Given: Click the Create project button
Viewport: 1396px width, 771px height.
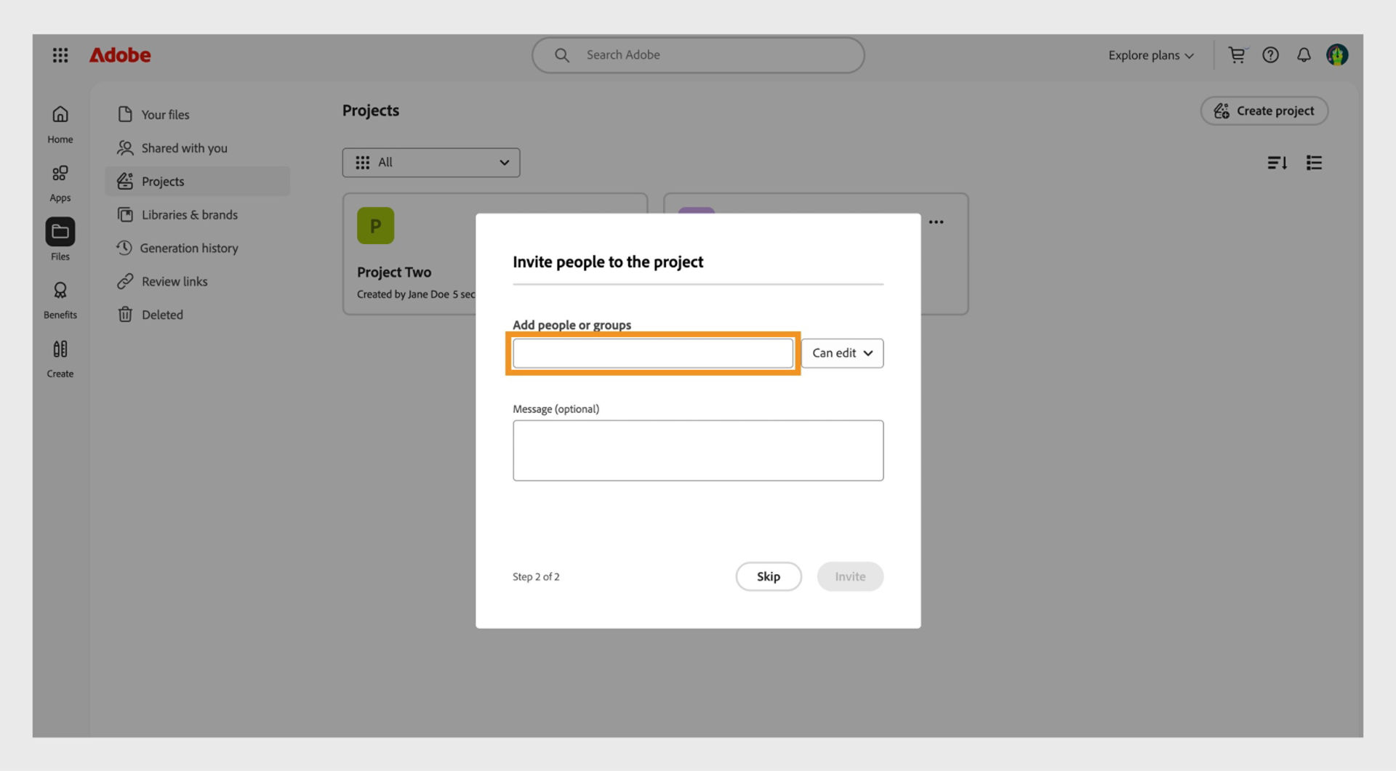Looking at the screenshot, I should 1264,110.
